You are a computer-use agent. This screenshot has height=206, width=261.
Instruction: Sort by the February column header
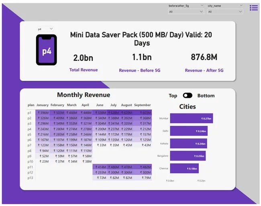tap(57, 105)
